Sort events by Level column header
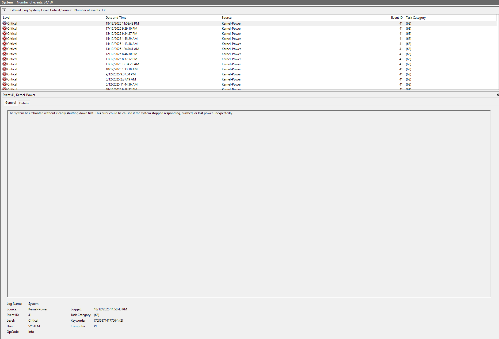The image size is (499, 339). tap(53, 18)
